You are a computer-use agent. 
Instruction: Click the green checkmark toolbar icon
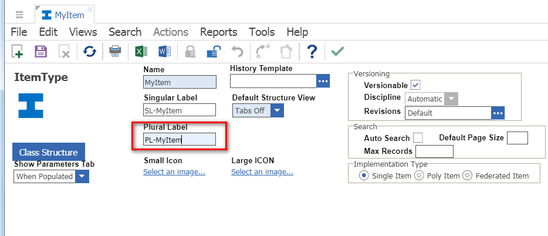coord(337,52)
